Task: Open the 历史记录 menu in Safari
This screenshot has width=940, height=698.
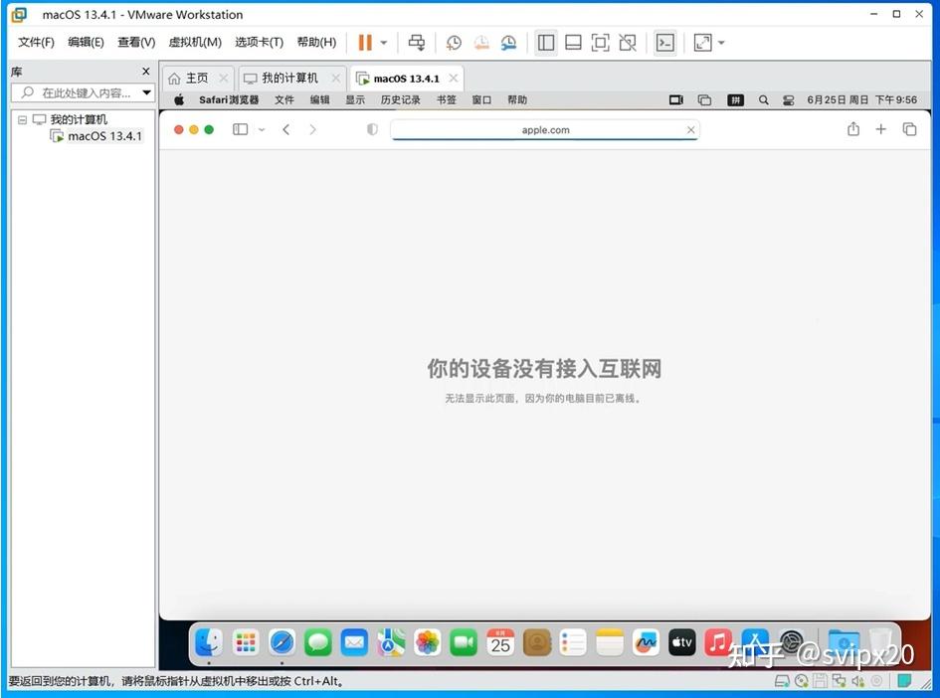Action: pyautogui.click(x=401, y=100)
